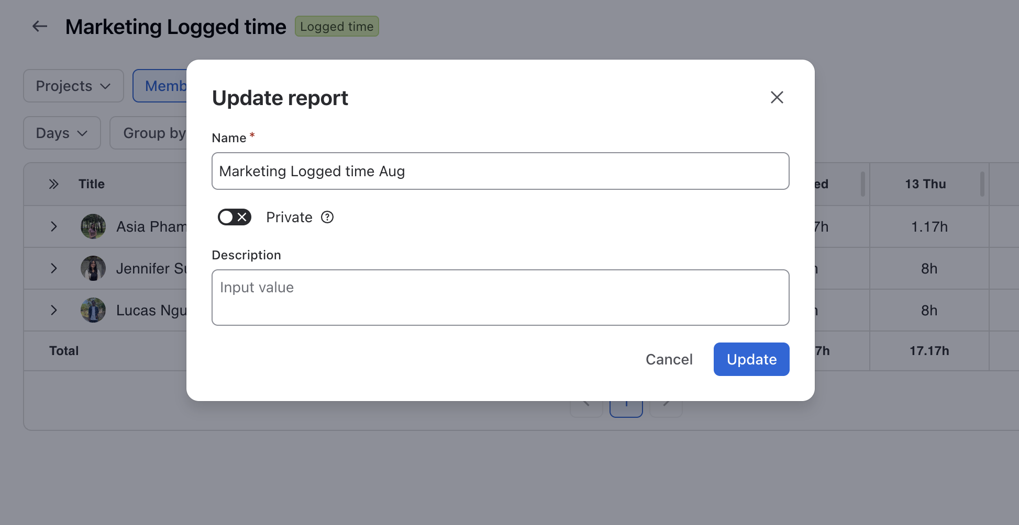Click the Name input field
The image size is (1019, 525).
pyautogui.click(x=500, y=171)
